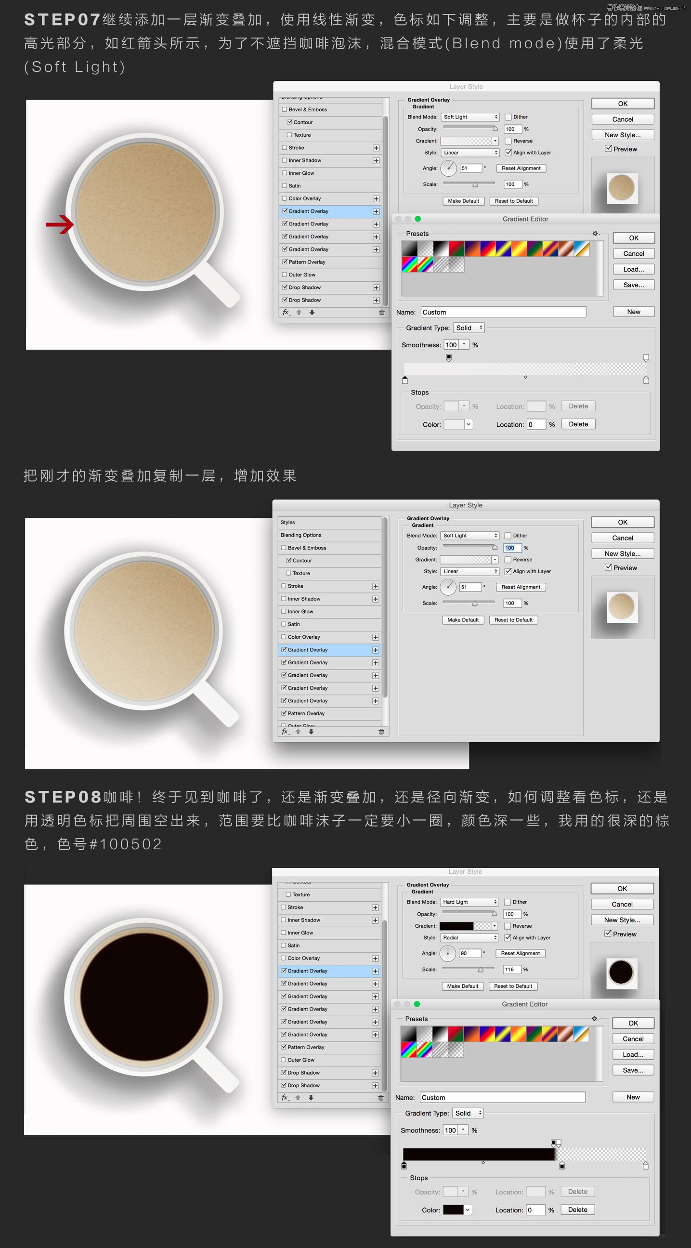
Task: Click New Style... button in top dialog
Action: (623, 135)
